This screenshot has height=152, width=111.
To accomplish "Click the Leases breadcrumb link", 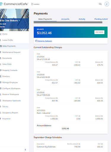I will 36,4.
